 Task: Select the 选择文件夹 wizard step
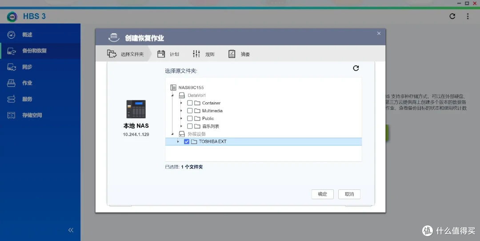125,54
